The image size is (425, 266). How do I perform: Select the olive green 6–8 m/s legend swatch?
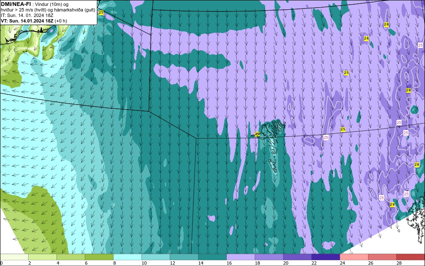pos(99,257)
